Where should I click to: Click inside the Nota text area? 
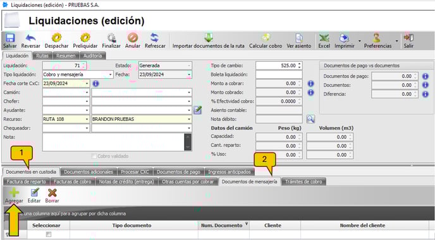pyautogui.click(x=113, y=142)
